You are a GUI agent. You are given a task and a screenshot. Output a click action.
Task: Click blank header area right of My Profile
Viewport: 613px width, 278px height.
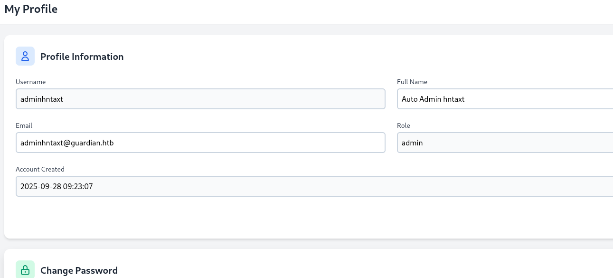(332, 10)
